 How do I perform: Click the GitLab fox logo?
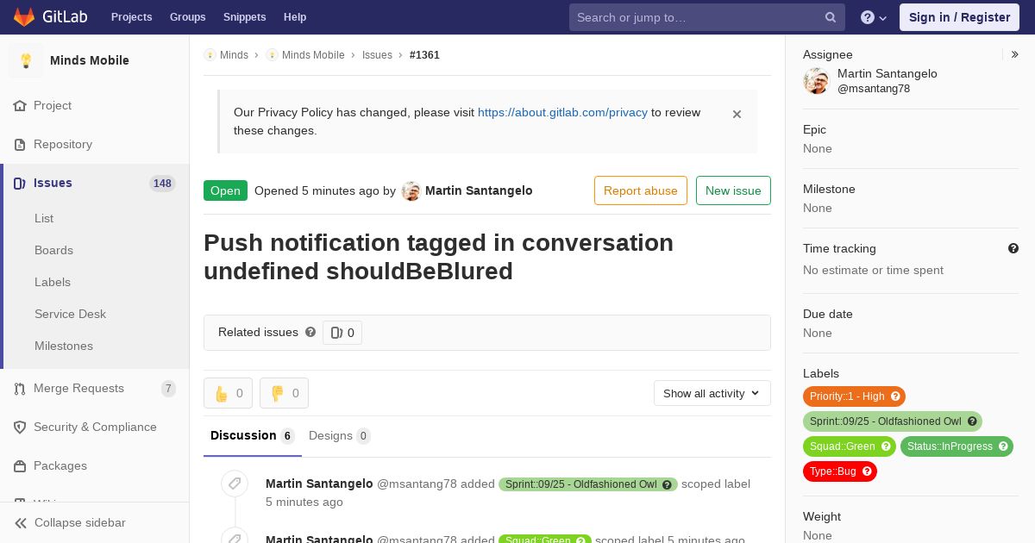(24, 16)
